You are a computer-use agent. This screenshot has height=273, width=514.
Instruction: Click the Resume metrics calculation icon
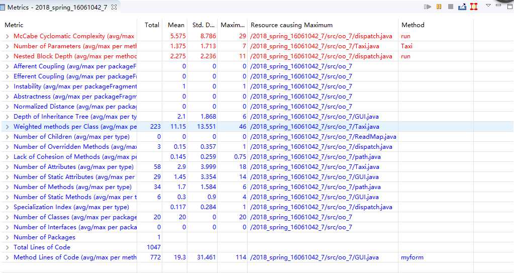click(x=428, y=7)
